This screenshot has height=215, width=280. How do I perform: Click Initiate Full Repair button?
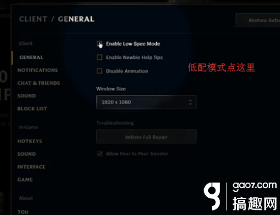click(x=146, y=137)
